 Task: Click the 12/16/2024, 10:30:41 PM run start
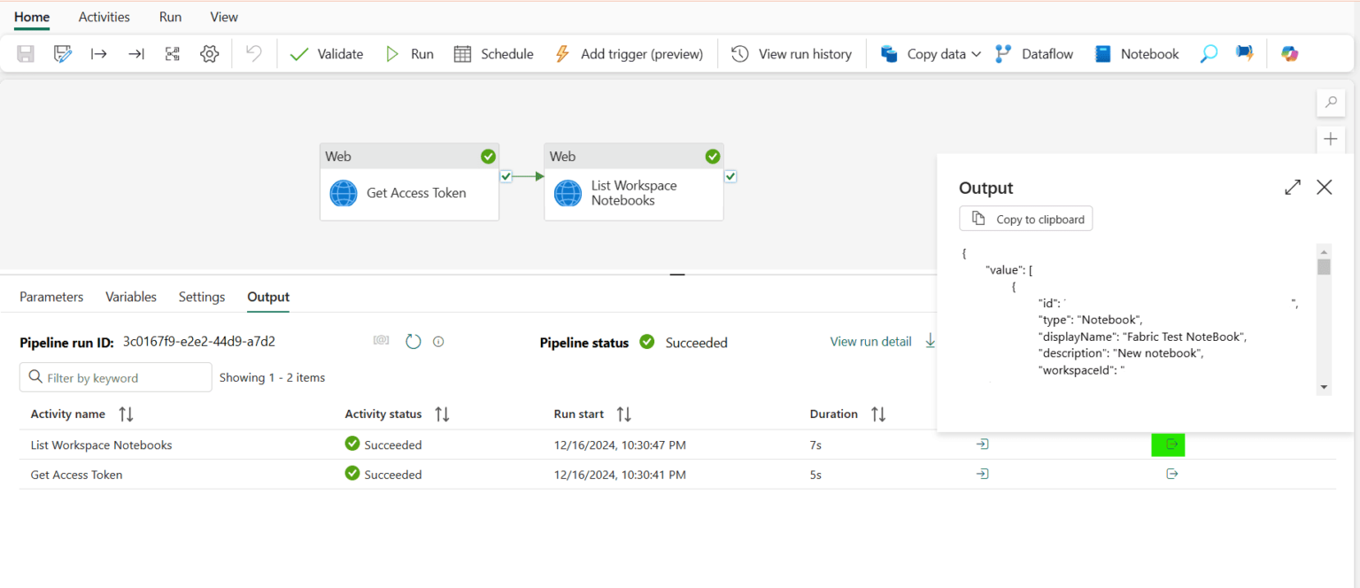(x=620, y=475)
